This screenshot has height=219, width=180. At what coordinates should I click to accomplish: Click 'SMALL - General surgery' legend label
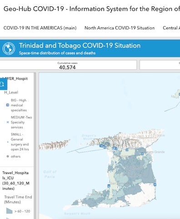(x=20, y=142)
